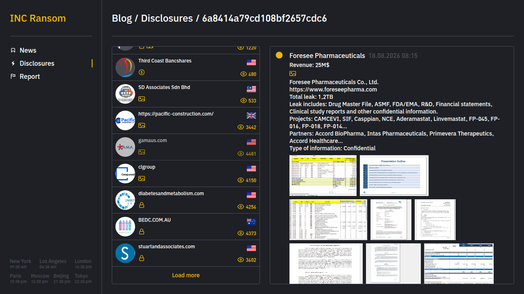
Task: Click the image icon under pacific-construction.com
Action: [x=142, y=125]
